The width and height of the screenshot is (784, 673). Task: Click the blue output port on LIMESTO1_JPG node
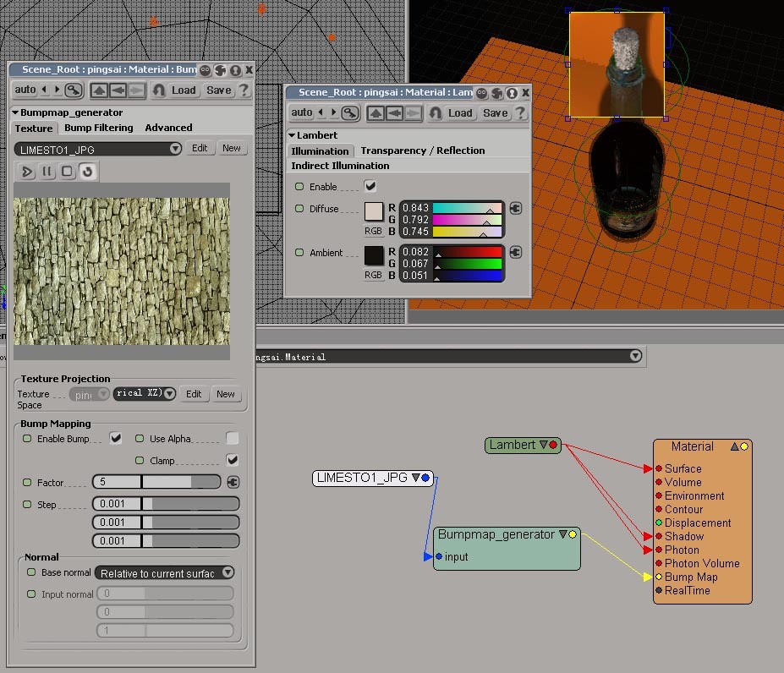click(425, 478)
